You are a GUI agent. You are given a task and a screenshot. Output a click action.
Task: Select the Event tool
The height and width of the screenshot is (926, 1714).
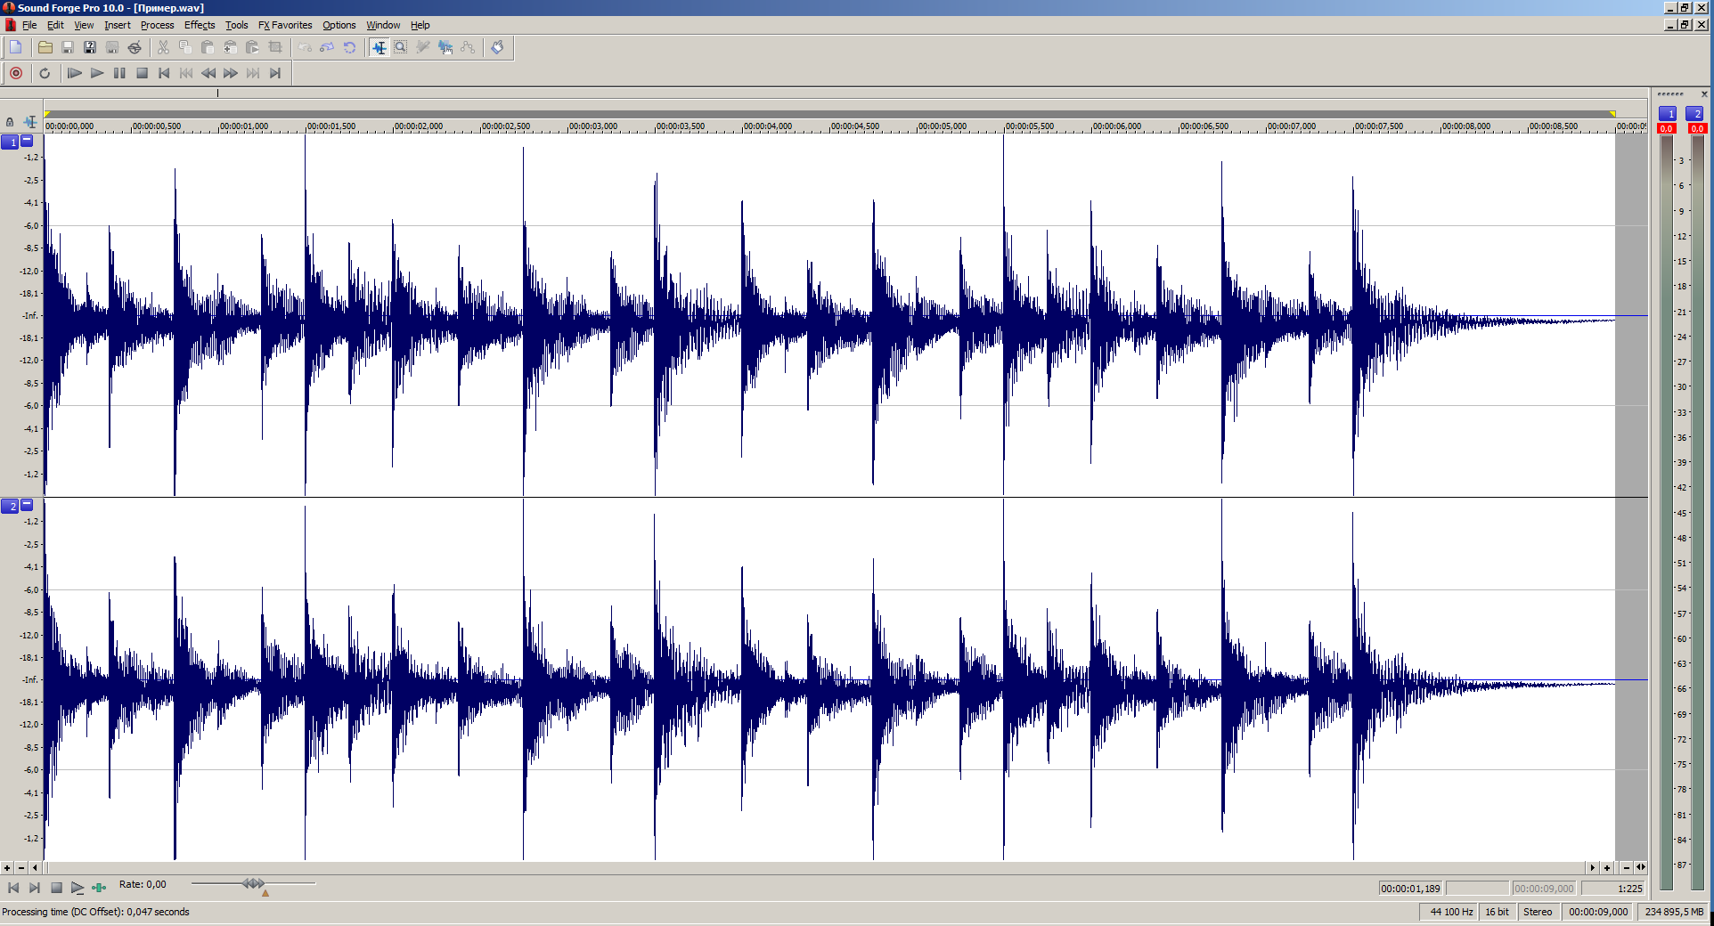(x=445, y=47)
